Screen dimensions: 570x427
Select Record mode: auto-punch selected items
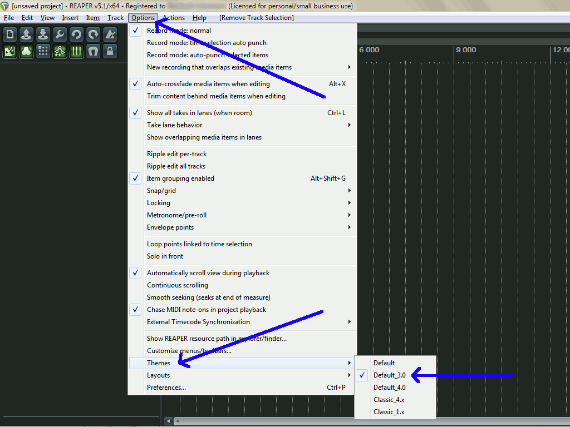[x=242, y=55]
